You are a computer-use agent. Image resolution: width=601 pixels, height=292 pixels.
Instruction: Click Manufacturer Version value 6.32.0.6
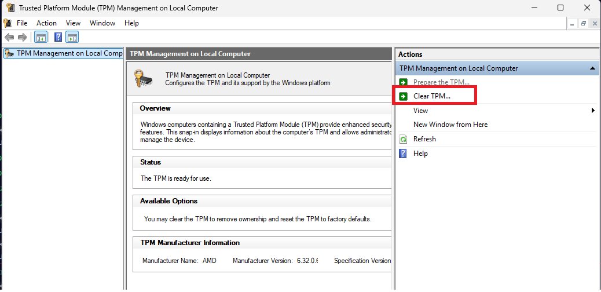pyautogui.click(x=307, y=261)
